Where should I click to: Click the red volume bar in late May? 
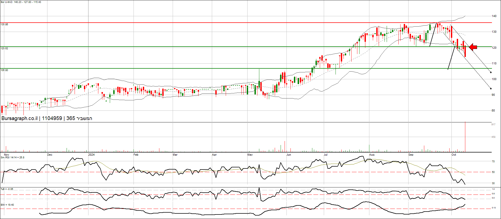pos(285,146)
